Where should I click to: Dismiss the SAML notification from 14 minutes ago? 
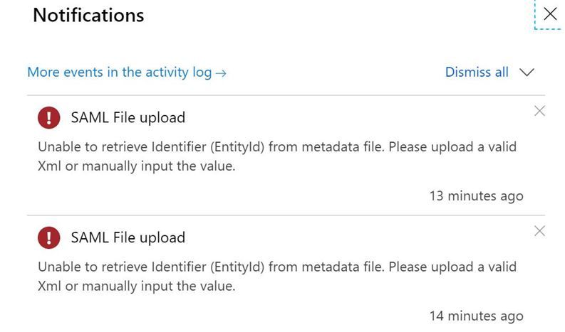click(x=539, y=231)
